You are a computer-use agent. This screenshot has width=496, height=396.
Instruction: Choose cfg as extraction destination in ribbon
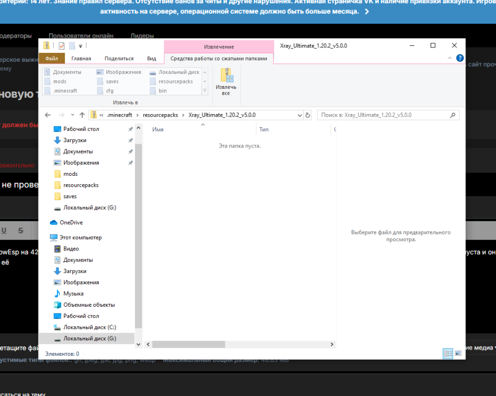click(x=105, y=91)
